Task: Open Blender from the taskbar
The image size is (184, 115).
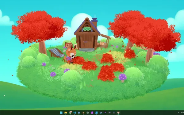Action: (x=83, y=113)
